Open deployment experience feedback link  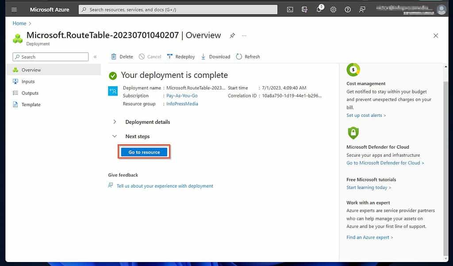point(165,186)
